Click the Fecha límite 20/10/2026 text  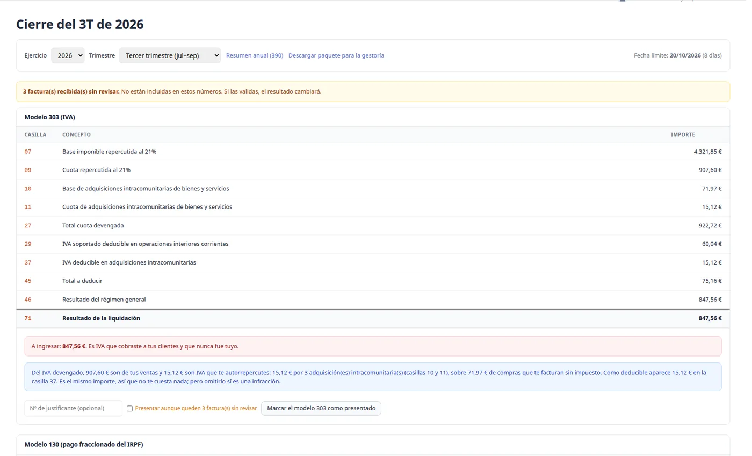pyautogui.click(x=678, y=55)
